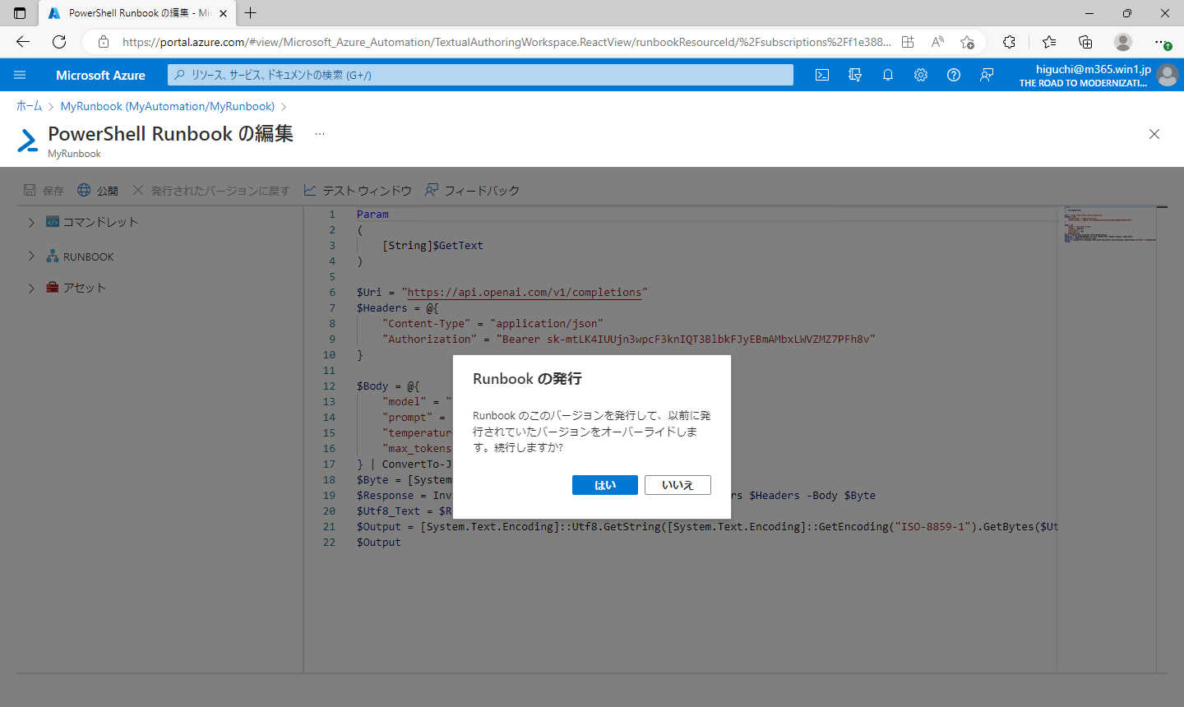
Task: Select the RUNBOOK tree label
Action: [89, 256]
